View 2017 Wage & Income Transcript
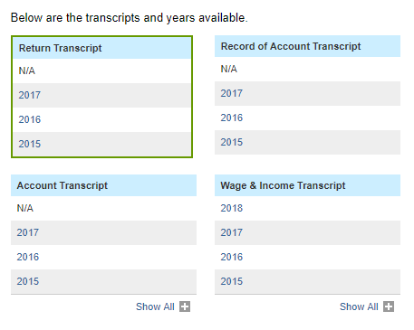Viewport: 414px width, 330px height. point(232,232)
